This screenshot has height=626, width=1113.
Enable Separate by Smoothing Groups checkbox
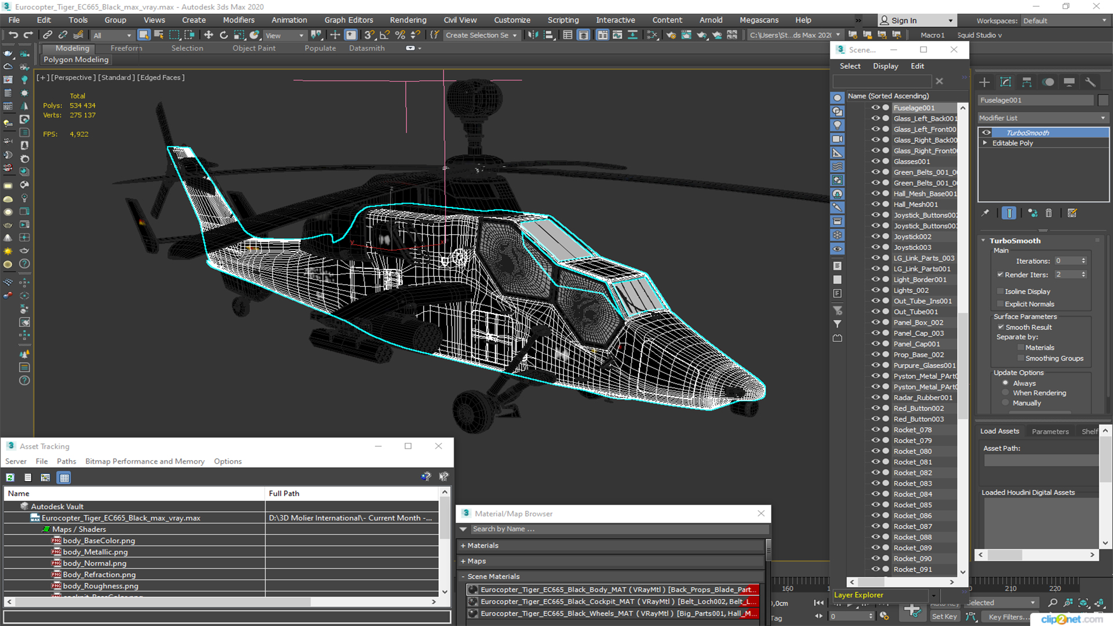click(1021, 359)
